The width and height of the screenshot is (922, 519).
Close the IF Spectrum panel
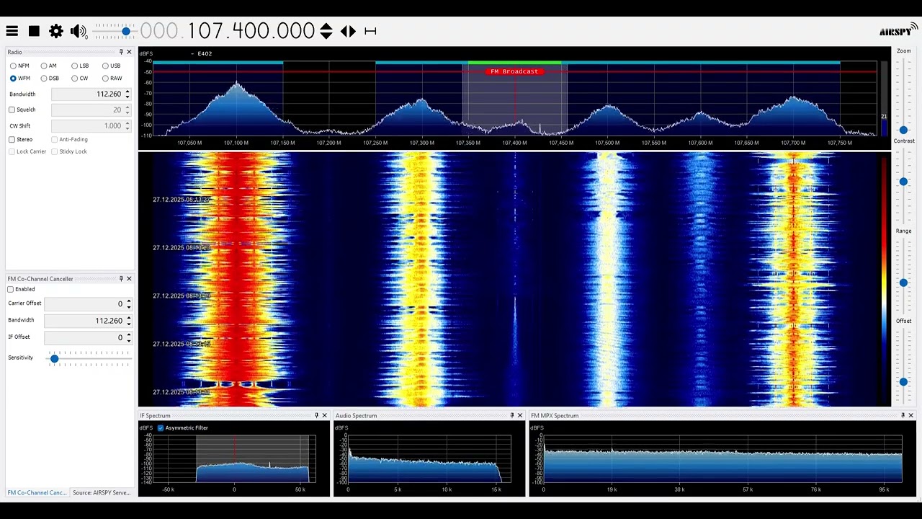[324, 415]
